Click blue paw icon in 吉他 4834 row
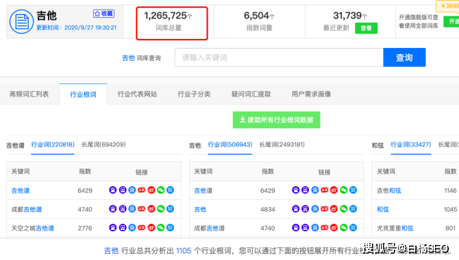The height and width of the screenshot is (260, 459). tap(315, 209)
